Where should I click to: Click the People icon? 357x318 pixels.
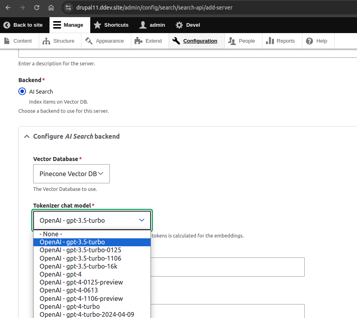(232, 41)
